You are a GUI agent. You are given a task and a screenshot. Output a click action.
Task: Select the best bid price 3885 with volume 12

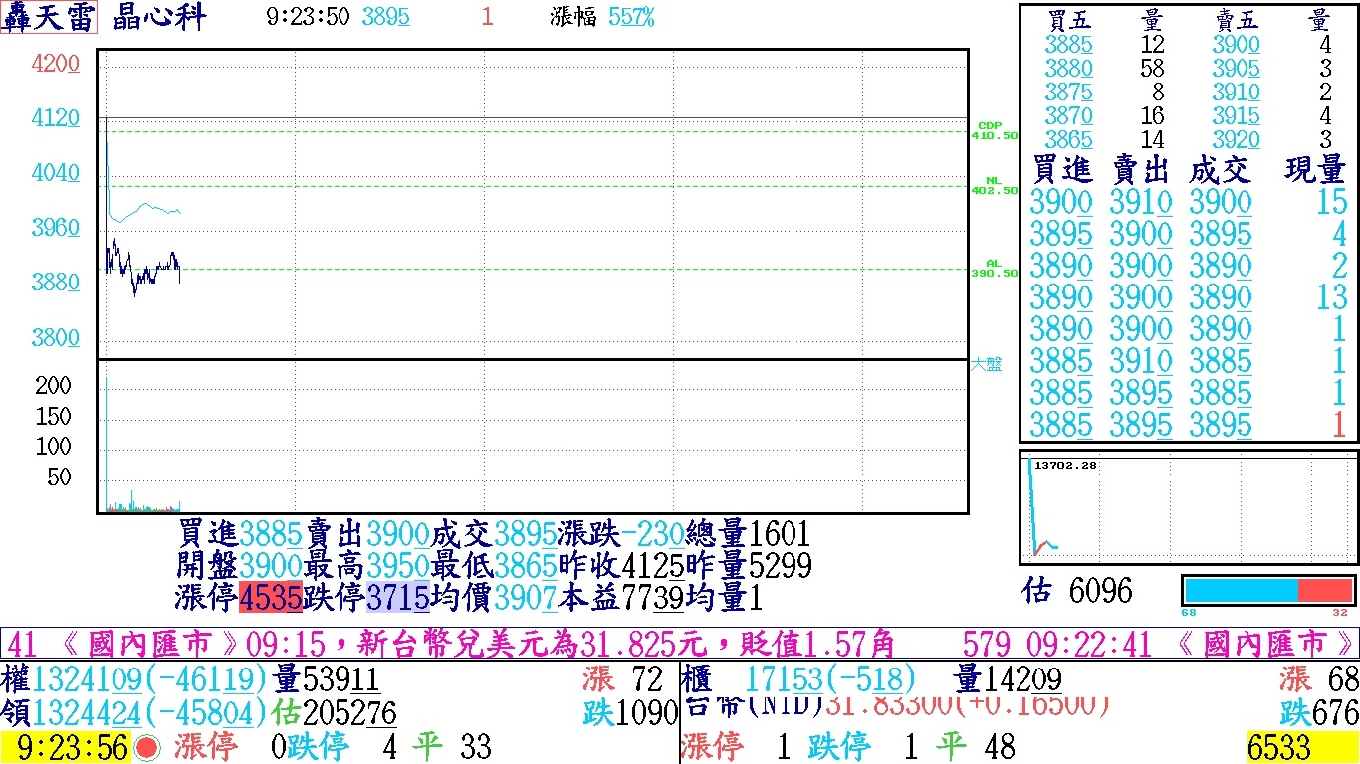[1068, 45]
